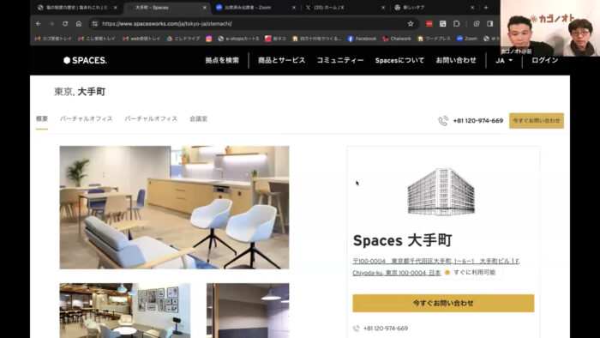Select the first バーチャルオフィス tab
The width and height of the screenshot is (600, 338).
pyautogui.click(x=86, y=118)
